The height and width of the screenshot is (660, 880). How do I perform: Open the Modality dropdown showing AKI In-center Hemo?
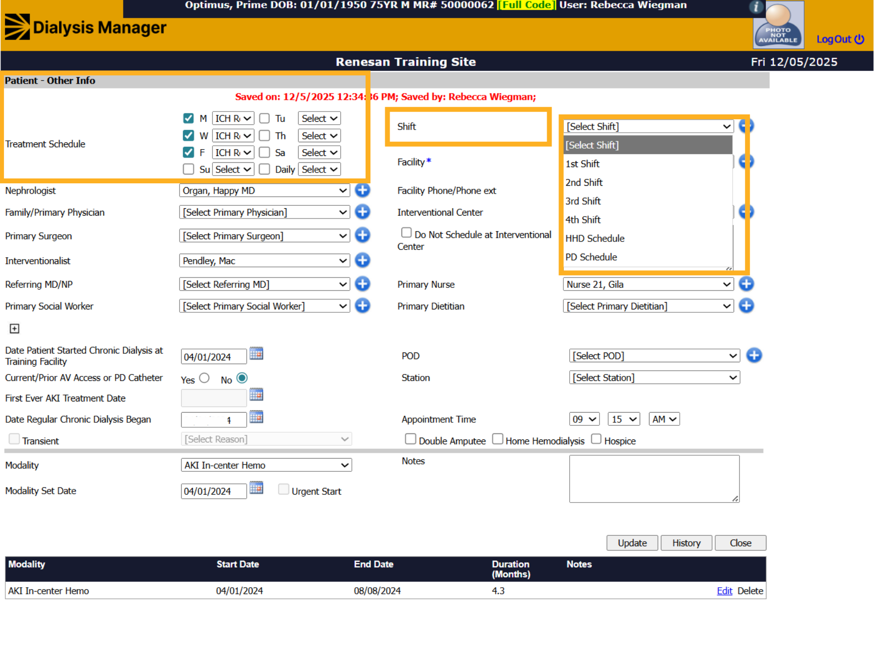(x=266, y=465)
